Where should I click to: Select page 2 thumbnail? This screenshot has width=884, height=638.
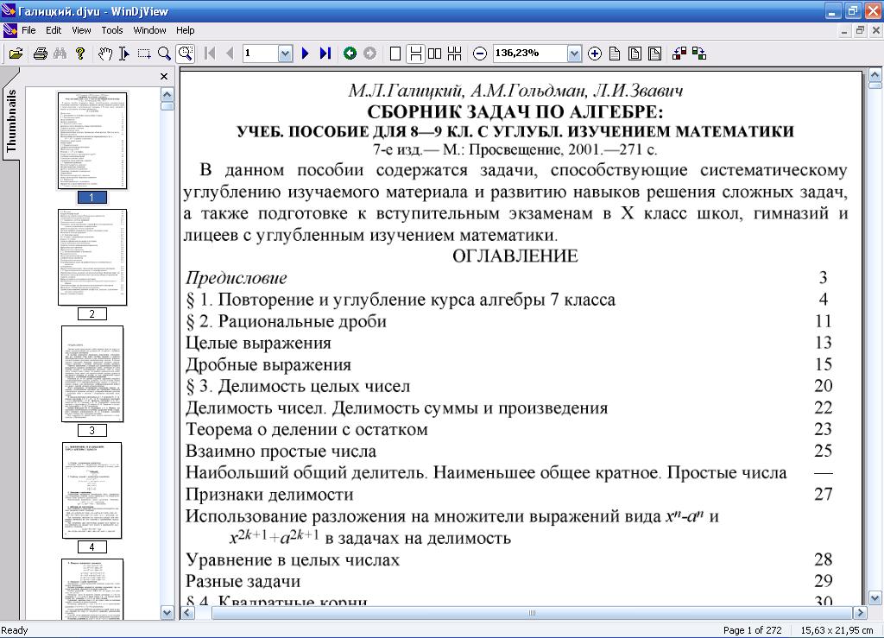tap(92, 257)
